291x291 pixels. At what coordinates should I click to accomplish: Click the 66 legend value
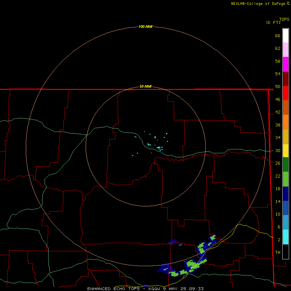click(278, 36)
